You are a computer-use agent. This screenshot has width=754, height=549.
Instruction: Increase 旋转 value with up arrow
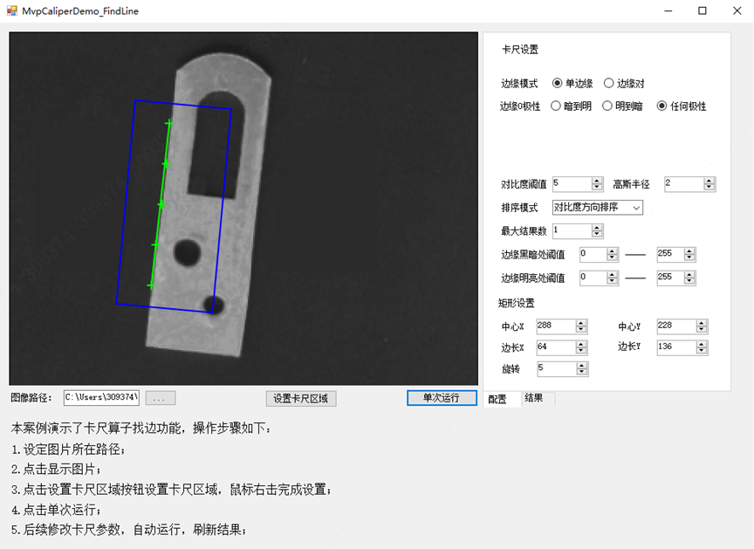coord(581,366)
